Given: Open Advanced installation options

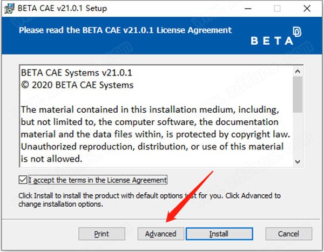Looking at the screenshot, I should [160, 234].
